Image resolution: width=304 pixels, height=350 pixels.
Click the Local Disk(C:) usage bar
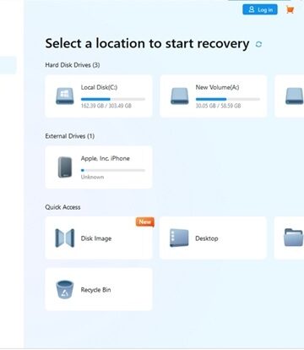pos(113,99)
